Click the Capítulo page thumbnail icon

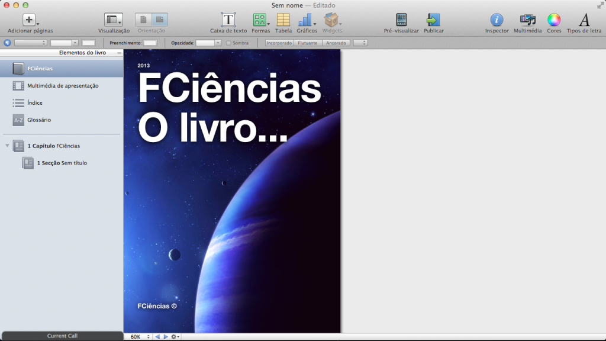[x=18, y=146]
